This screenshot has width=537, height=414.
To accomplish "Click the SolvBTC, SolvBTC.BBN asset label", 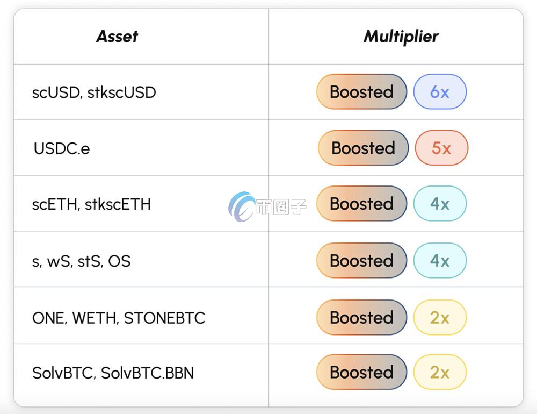I will [113, 373].
